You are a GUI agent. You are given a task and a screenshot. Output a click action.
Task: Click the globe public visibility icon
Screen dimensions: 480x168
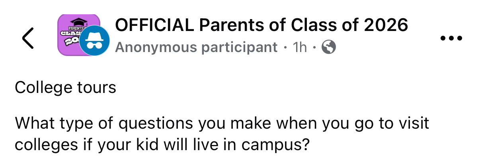pos(328,48)
